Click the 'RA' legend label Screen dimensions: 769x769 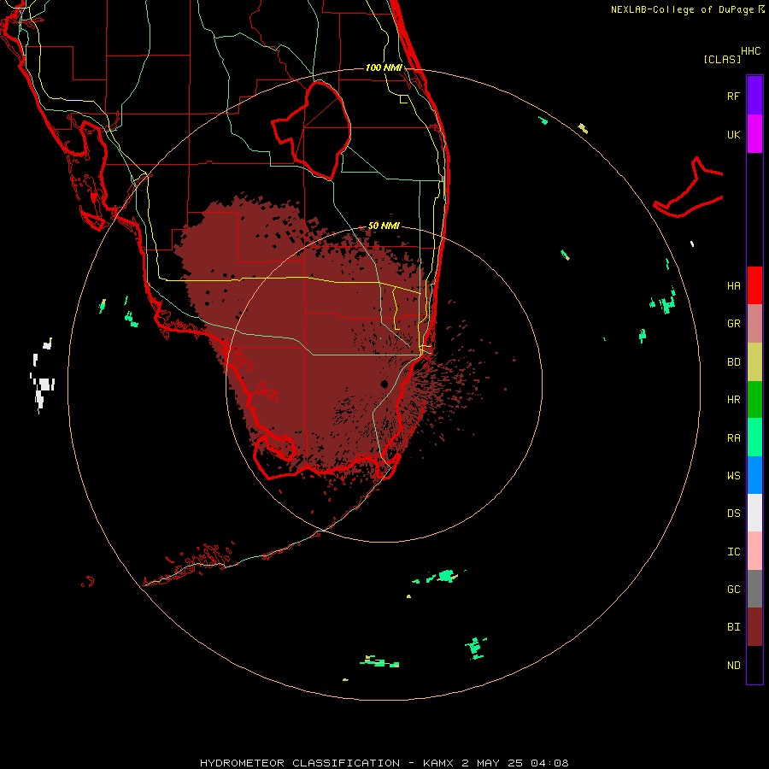coord(733,438)
